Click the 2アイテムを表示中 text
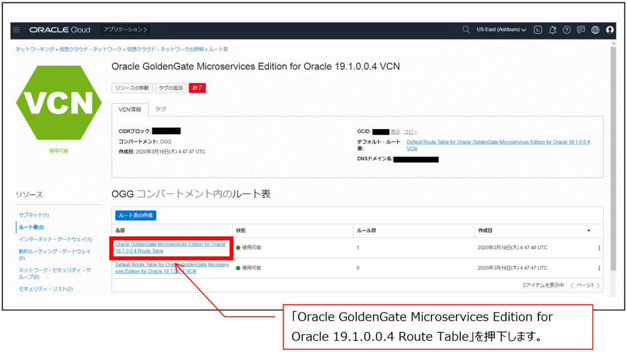Image resolution: width=627 pixels, height=352 pixels. click(543, 285)
